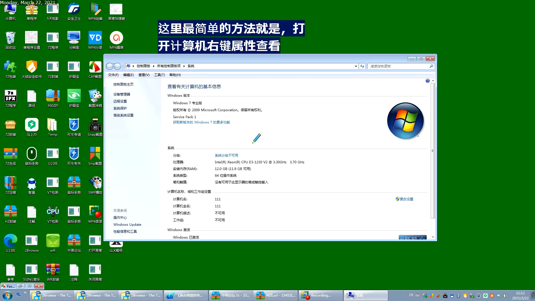Select the Snap截图 camera icon
The height and width of the screenshot is (301, 535).
95,127
